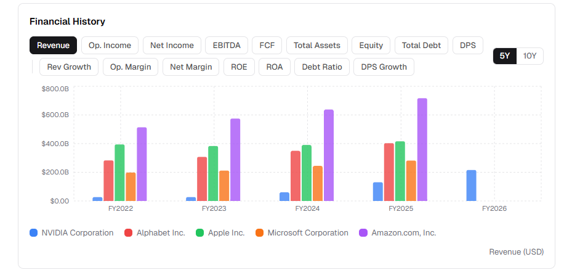Screen dimensions: 572x270
Task: Toggle NVIDIA Corporation blue legend swatch
Action: click(34, 233)
